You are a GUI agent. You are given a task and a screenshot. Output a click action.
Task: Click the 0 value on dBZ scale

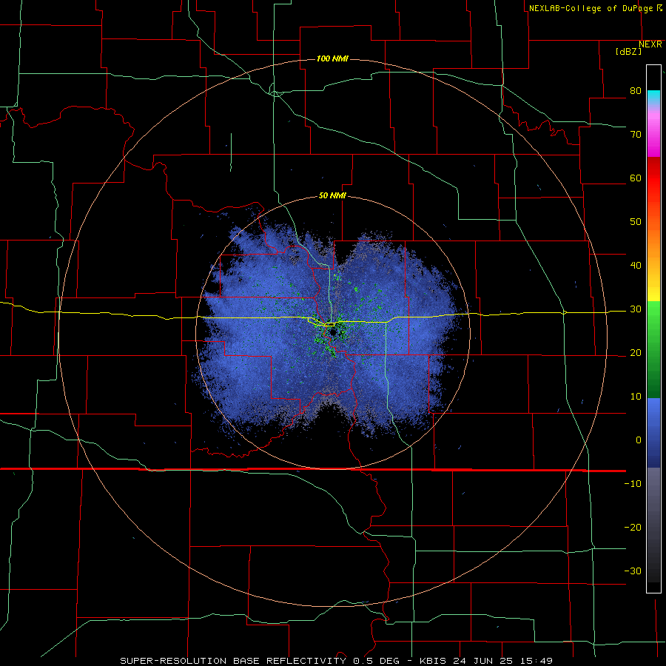(639, 440)
